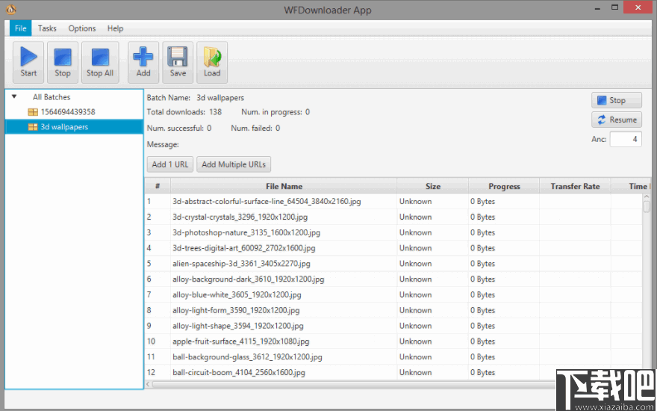Click the Stop toolbar icon
Image resolution: width=657 pixels, height=411 pixels.
click(x=63, y=57)
